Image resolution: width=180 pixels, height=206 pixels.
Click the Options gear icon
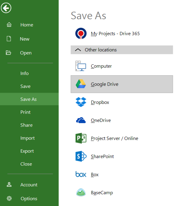(9, 198)
